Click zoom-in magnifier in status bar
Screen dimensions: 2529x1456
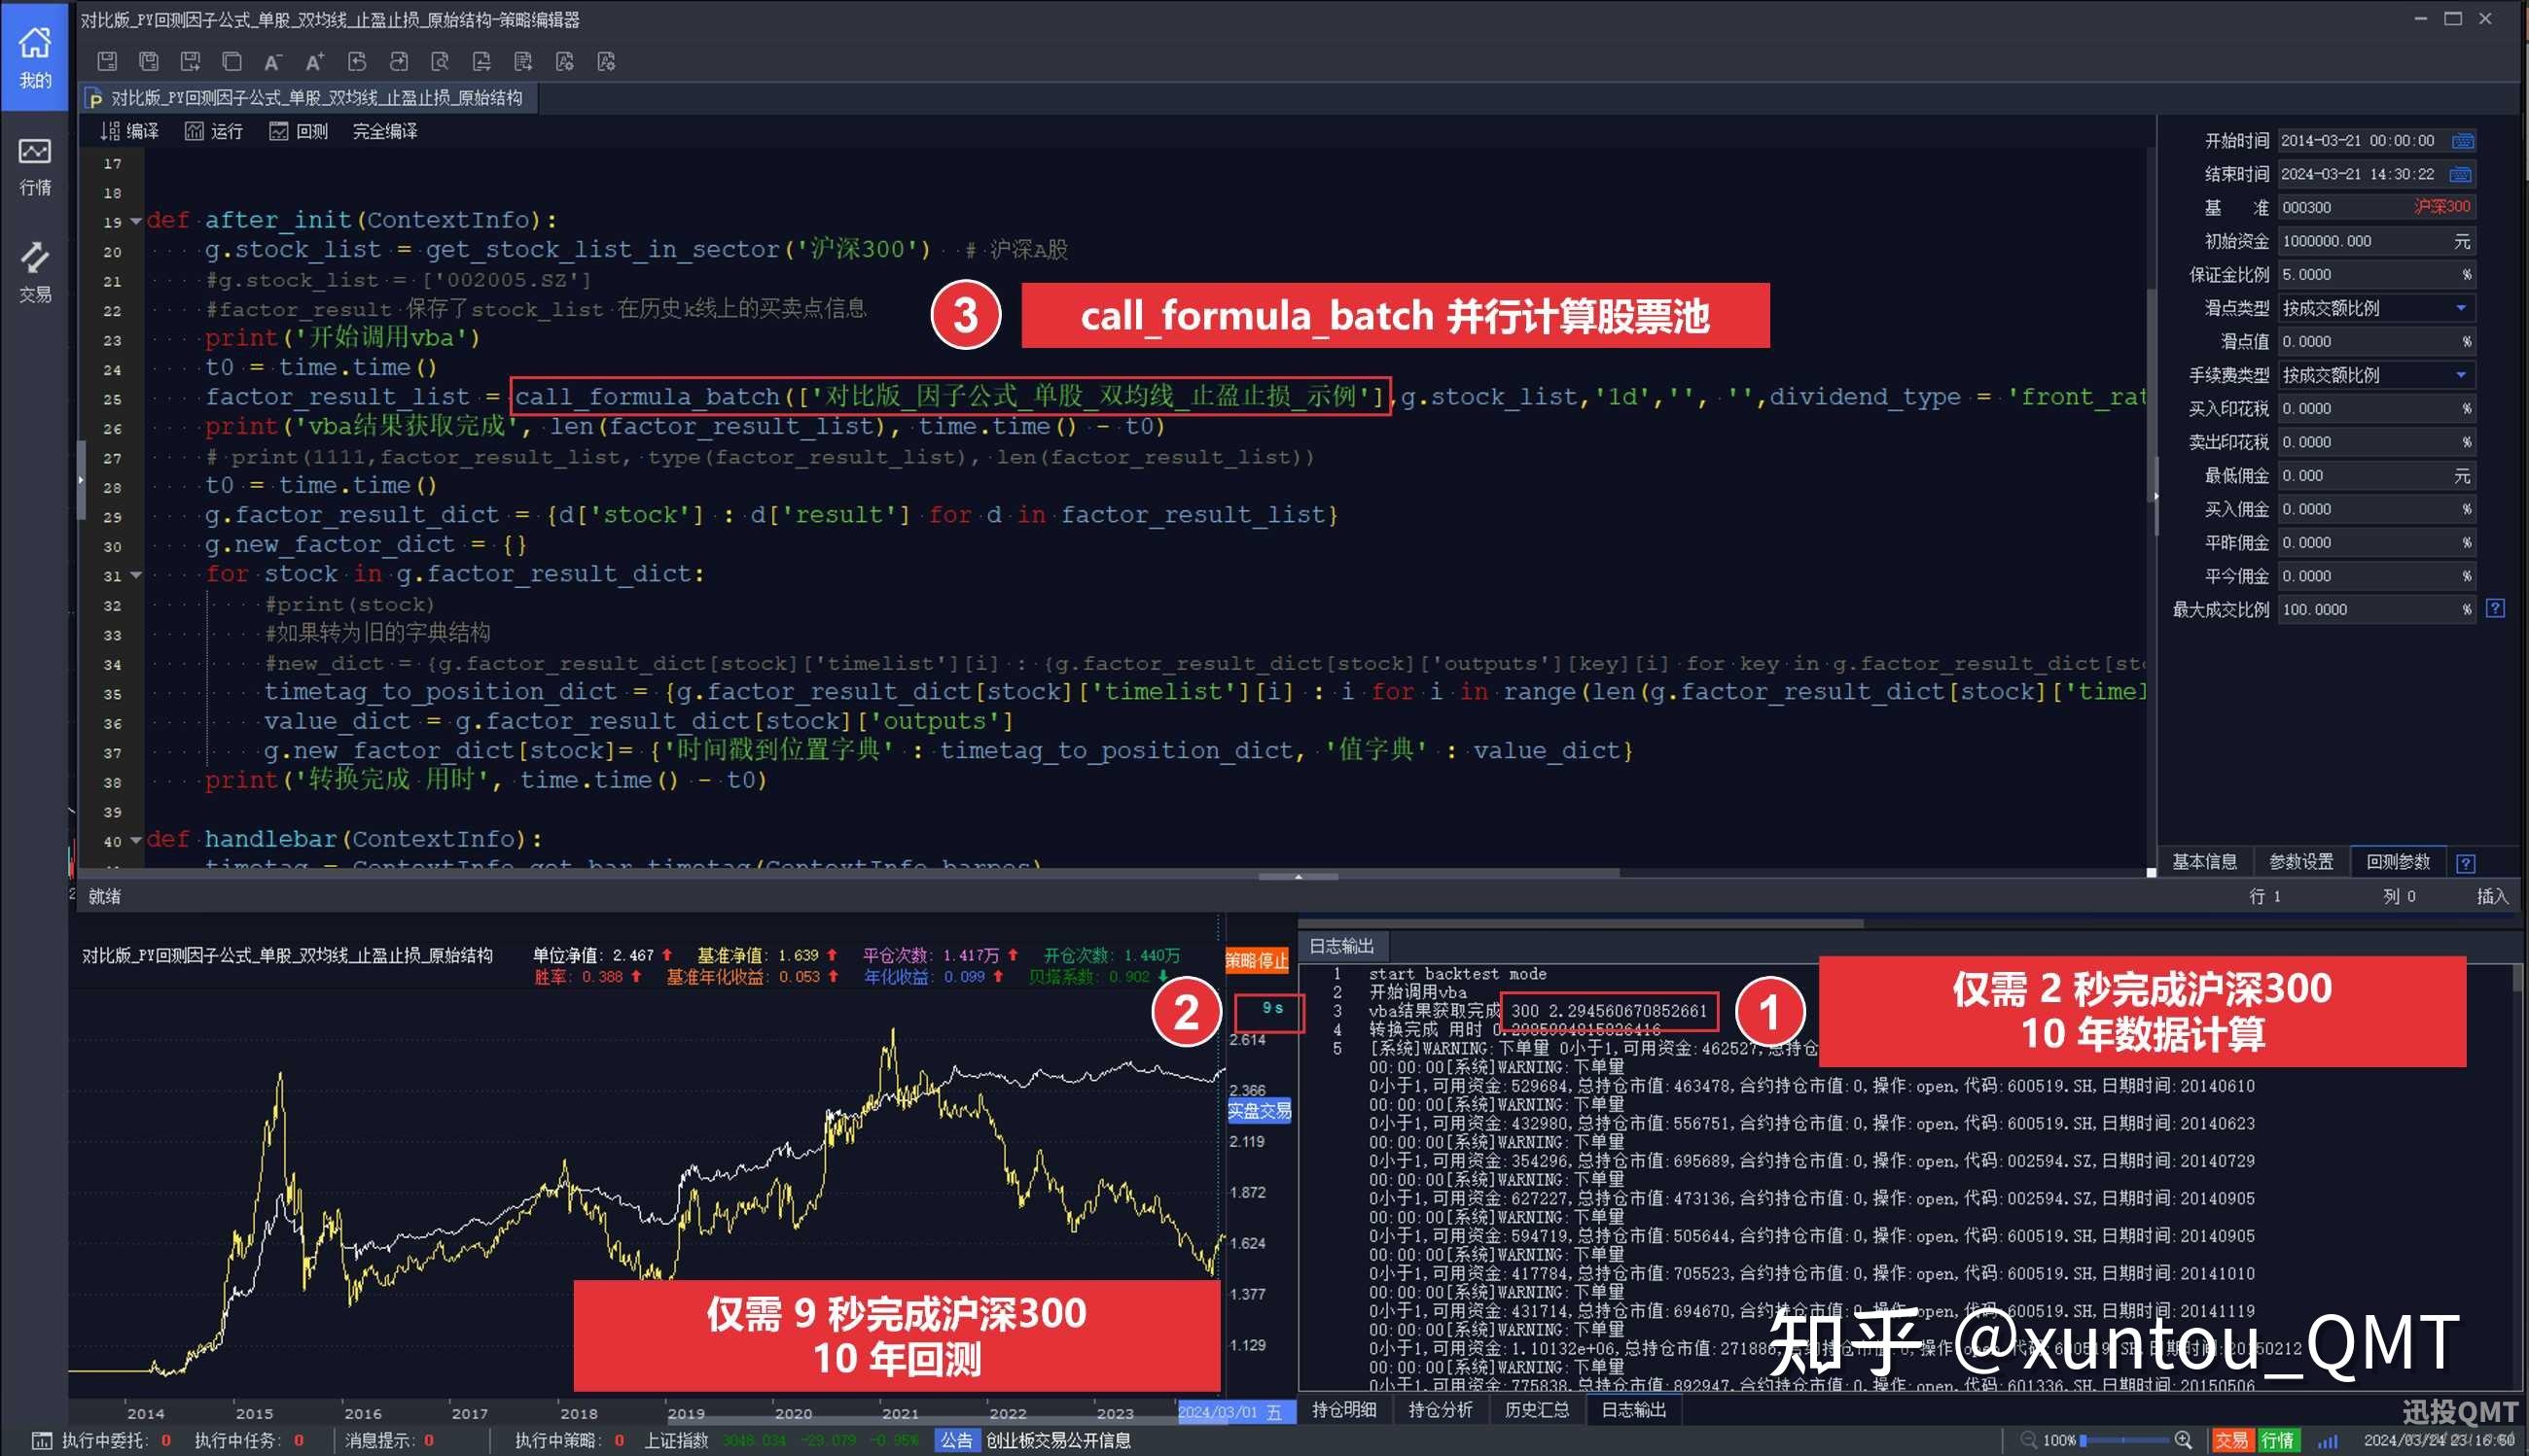tap(2184, 1440)
